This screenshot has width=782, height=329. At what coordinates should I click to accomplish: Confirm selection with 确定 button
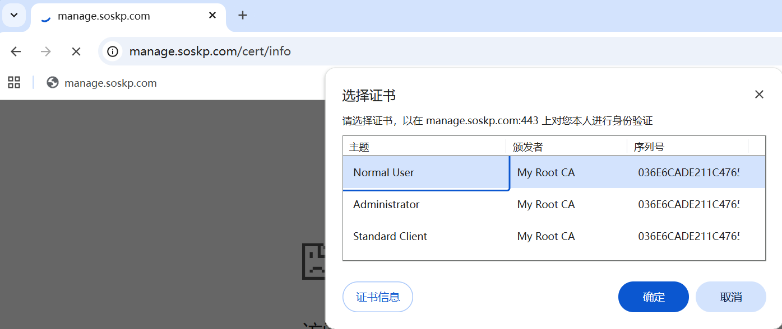tap(653, 297)
